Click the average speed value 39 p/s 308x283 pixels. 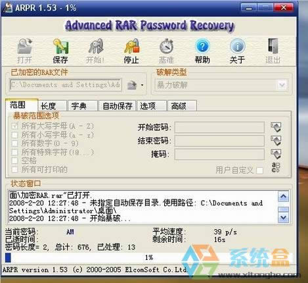(x=225, y=232)
